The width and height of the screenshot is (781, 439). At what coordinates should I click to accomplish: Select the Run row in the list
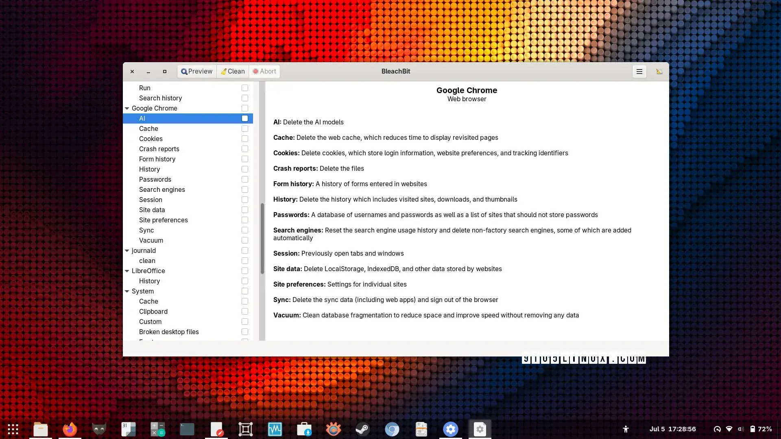point(188,88)
